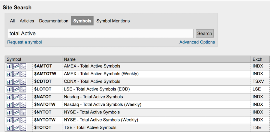Open the point & figure icon for $CDTOT
Screen dimensions: 270x132
[23, 82]
